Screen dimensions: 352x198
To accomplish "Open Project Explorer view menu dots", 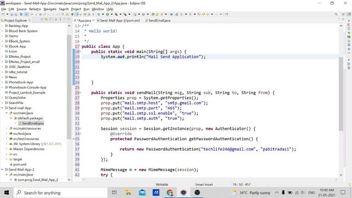I will 60,20.
